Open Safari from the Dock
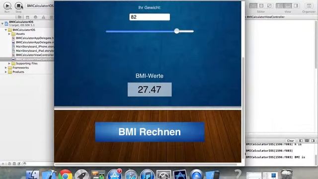 pos(131,175)
